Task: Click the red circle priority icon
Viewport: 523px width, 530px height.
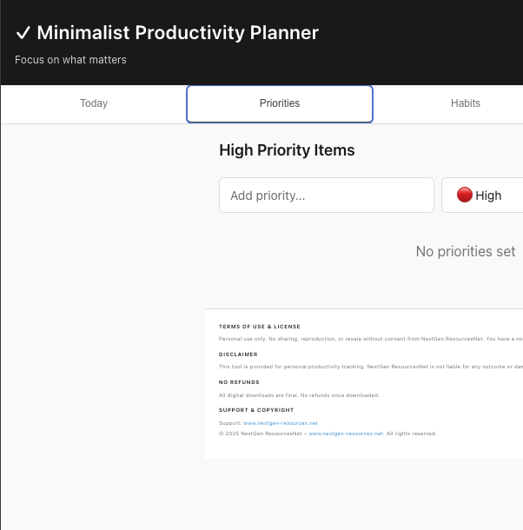Action: tap(465, 195)
